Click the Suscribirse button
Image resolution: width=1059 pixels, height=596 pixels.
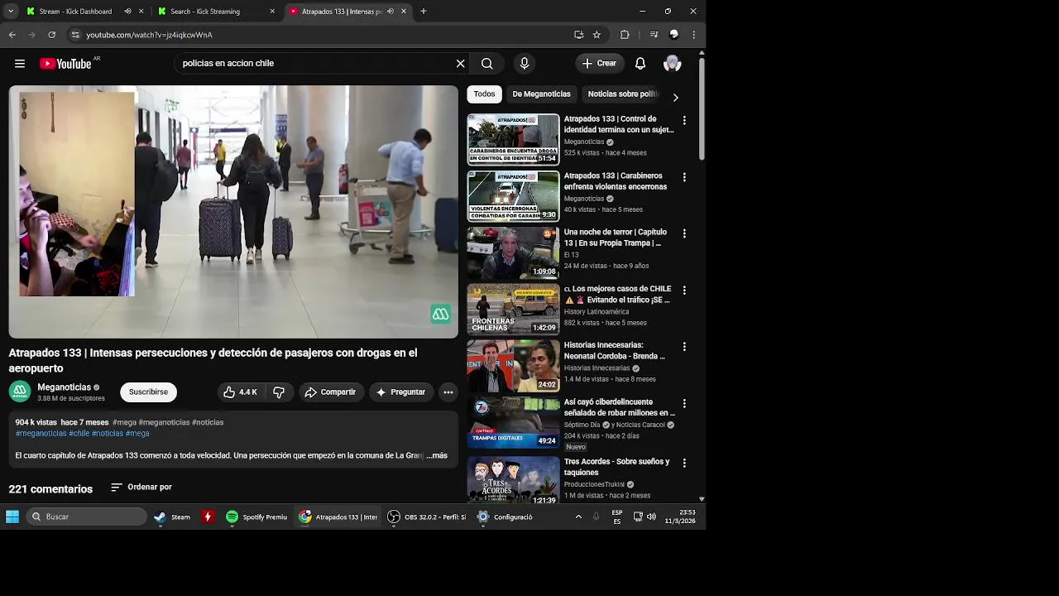148,392
